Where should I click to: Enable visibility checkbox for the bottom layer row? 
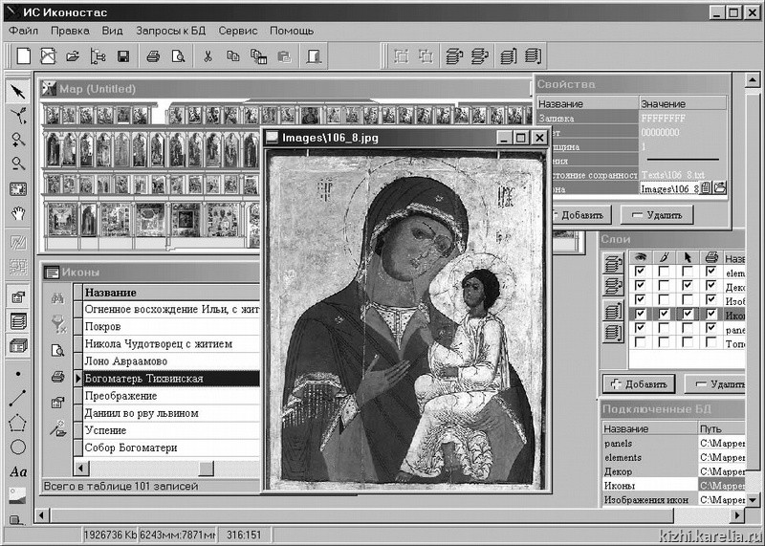click(x=639, y=342)
